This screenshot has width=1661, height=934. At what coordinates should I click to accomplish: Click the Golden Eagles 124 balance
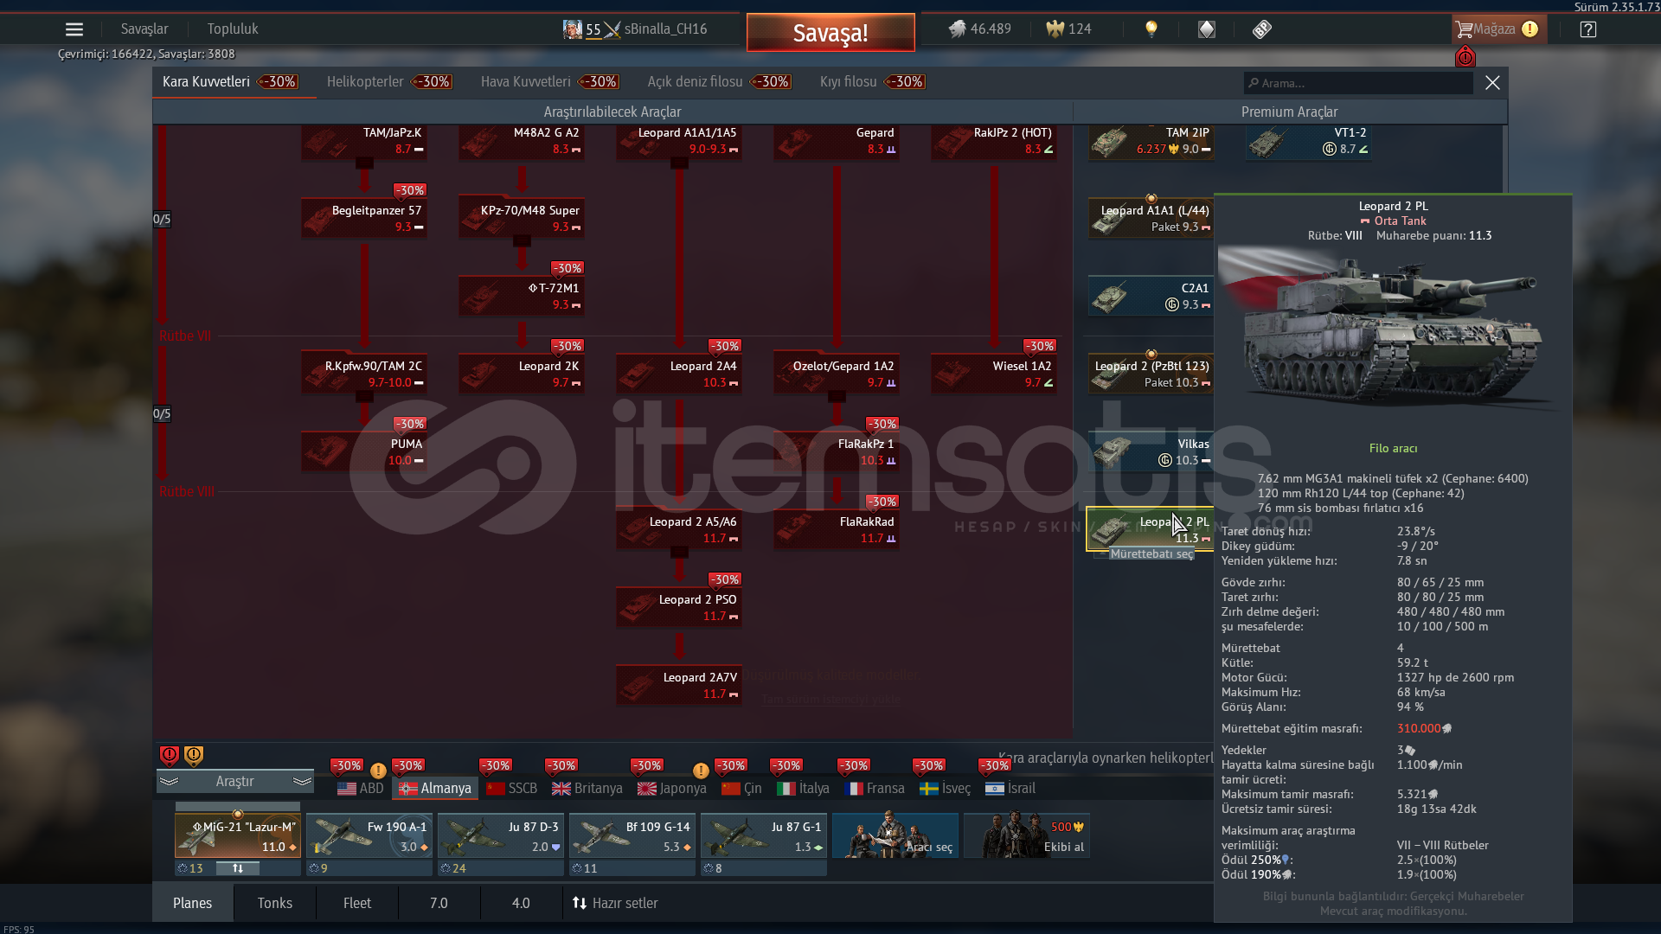tap(1068, 29)
